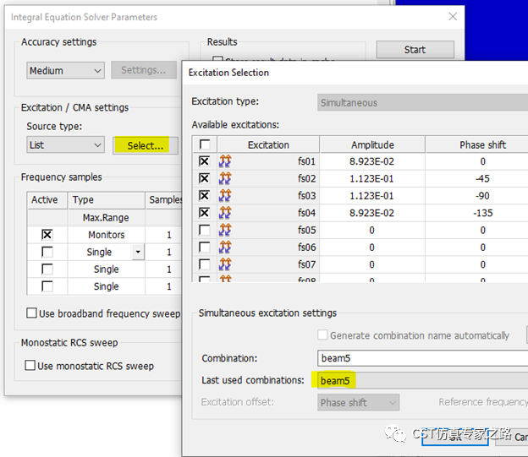Click the Max.Range cell in frequency samples
This screenshot has height=457, width=528.
tap(107, 218)
